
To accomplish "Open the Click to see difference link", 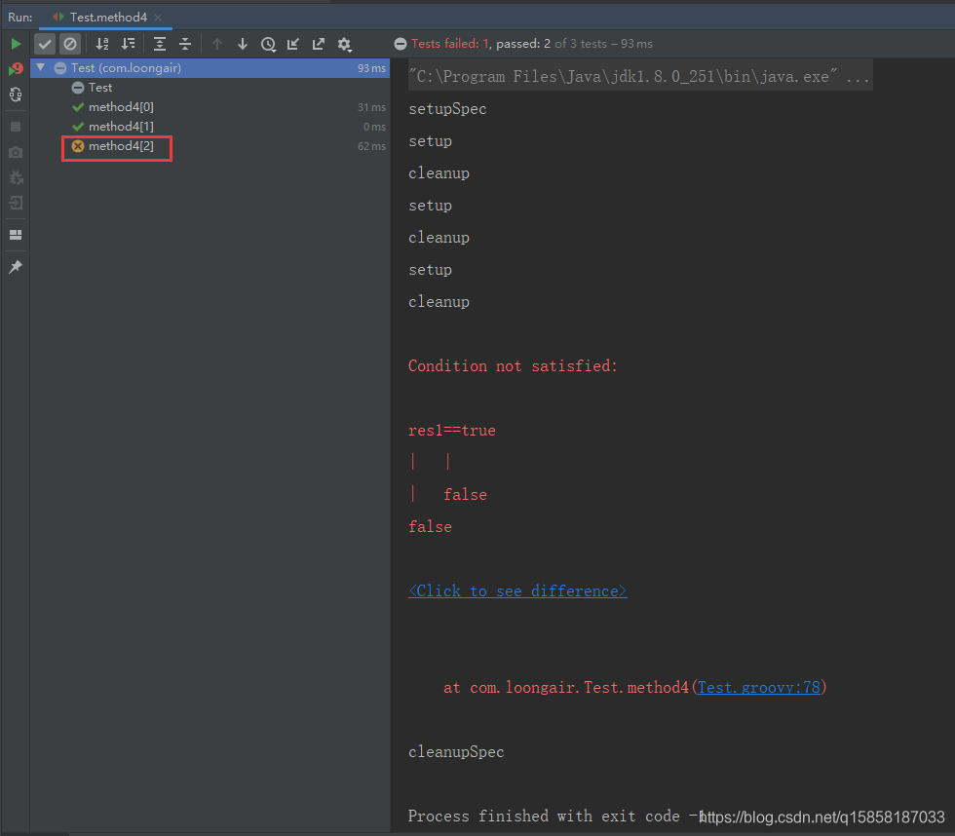I will pyautogui.click(x=517, y=590).
